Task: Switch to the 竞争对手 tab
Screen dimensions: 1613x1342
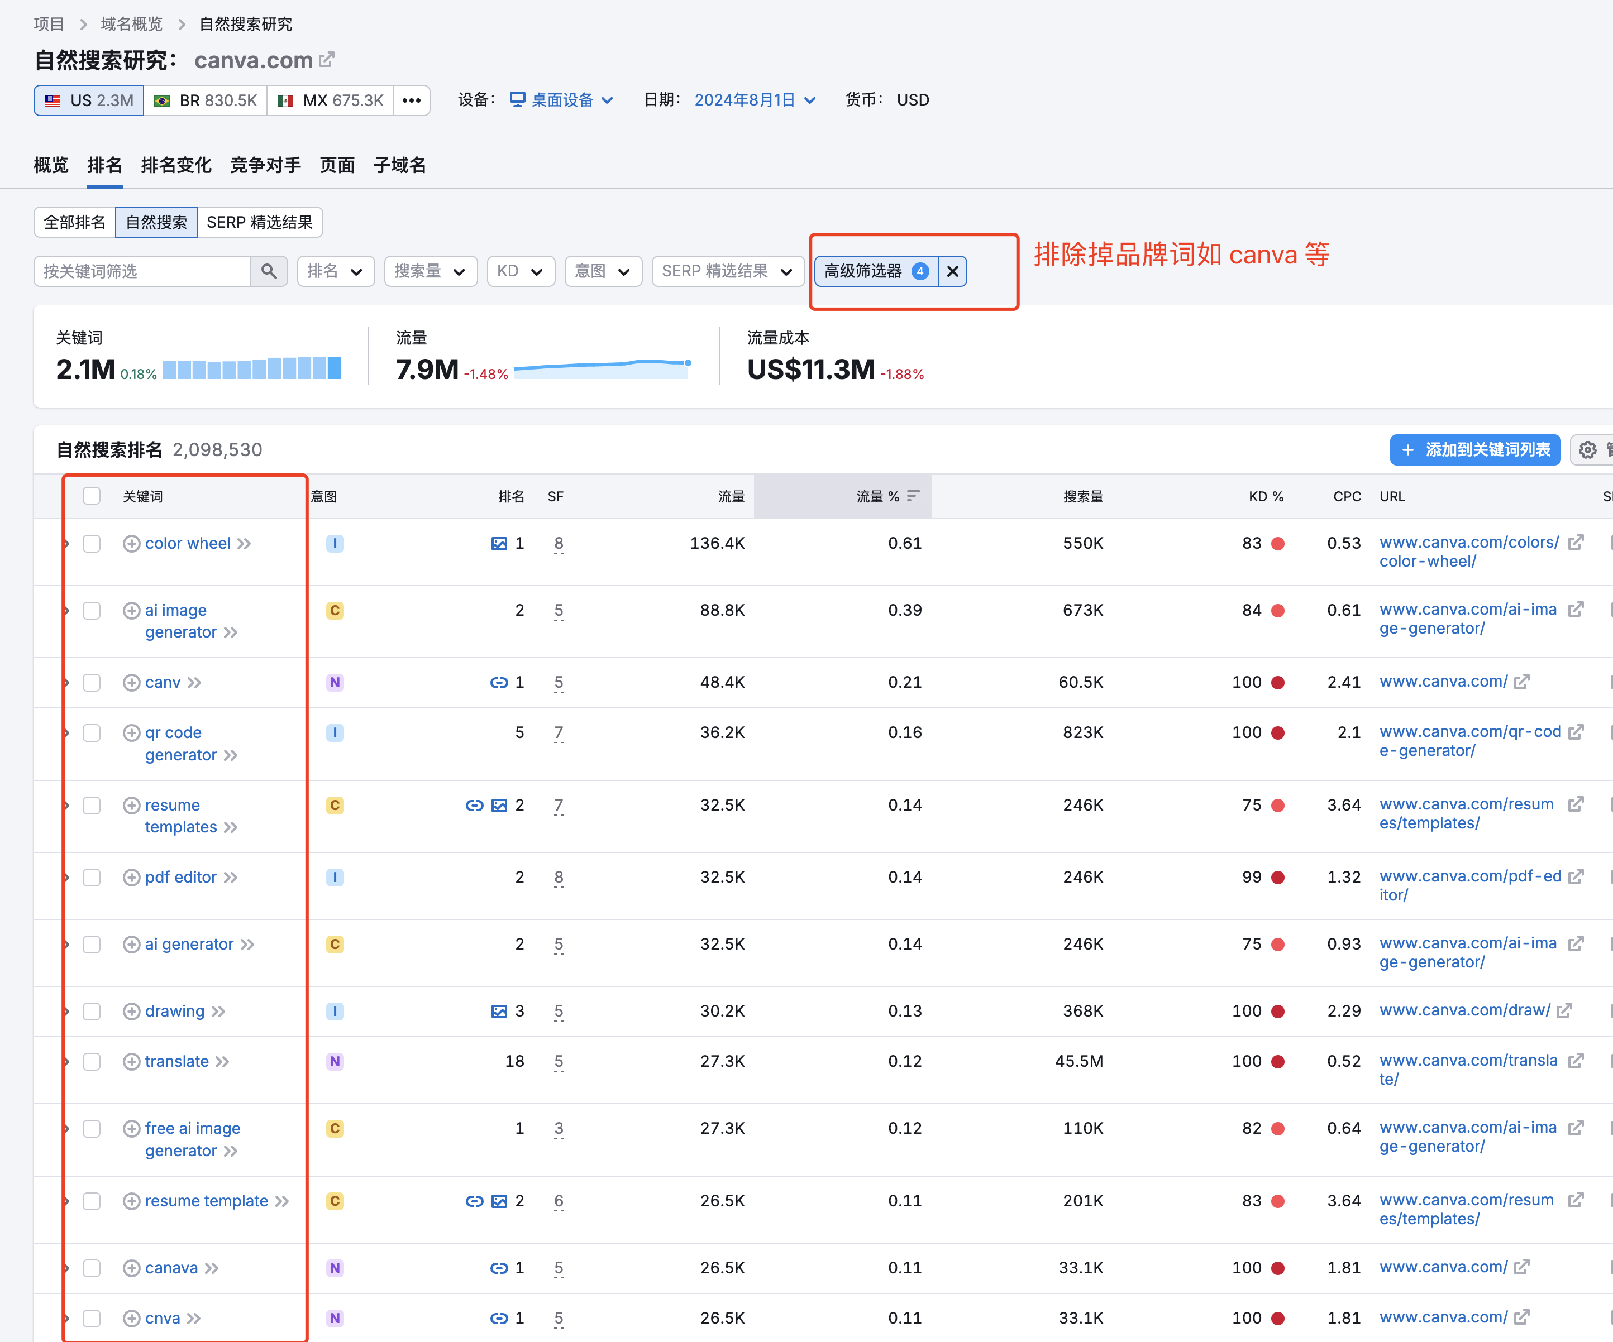Action: click(x=265, y=165)
